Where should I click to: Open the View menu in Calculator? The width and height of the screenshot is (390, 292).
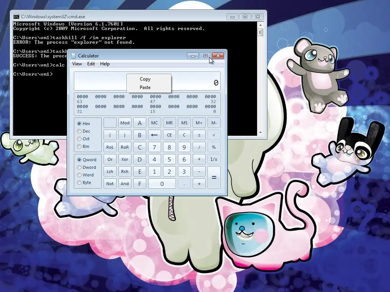click(77, 64)
